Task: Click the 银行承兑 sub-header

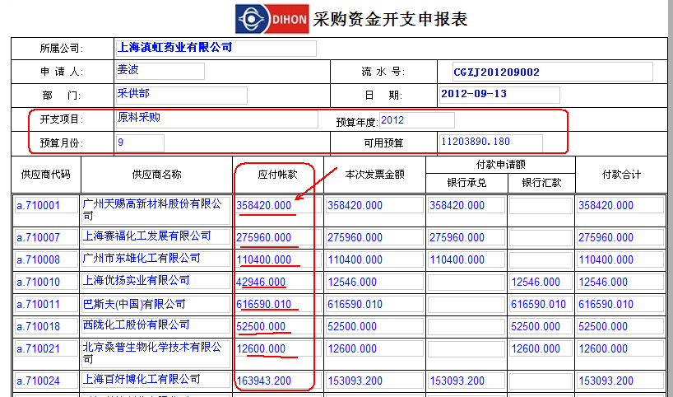Action: (466, 183)
